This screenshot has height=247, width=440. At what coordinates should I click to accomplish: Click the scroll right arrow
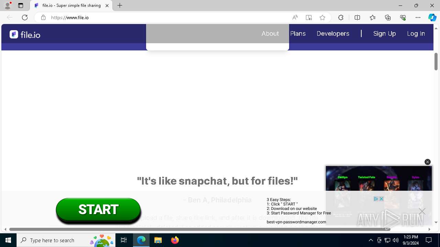coord(429,229)
